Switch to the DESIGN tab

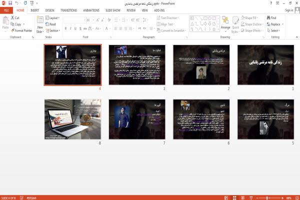point(49,10)
